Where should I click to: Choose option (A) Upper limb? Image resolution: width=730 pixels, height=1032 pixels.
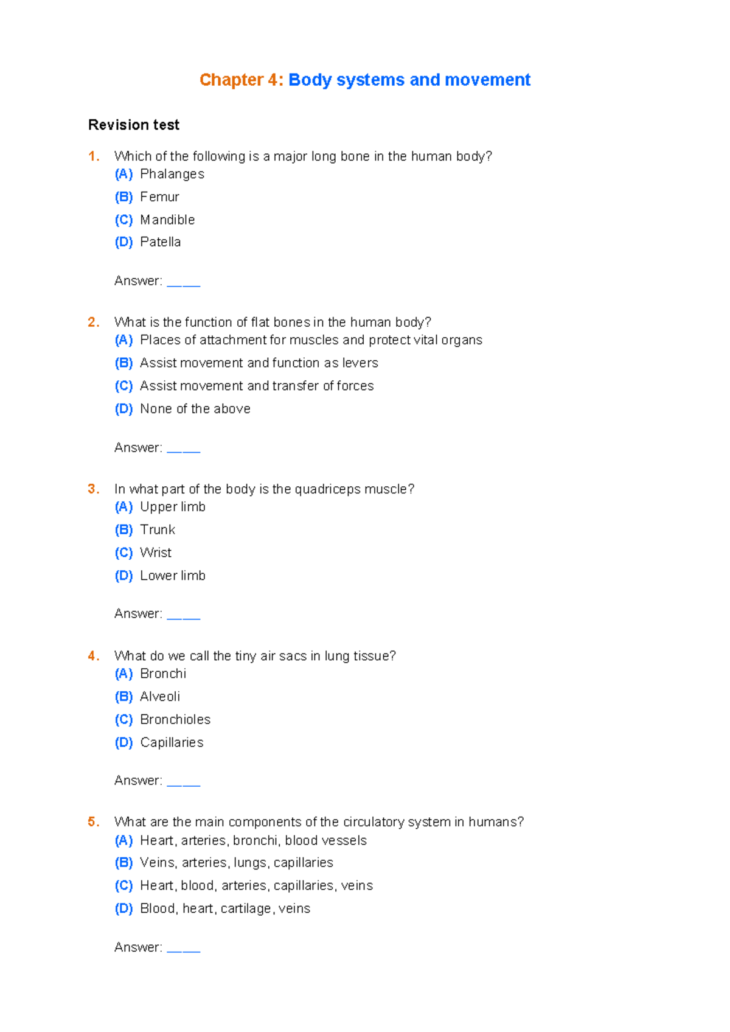(160, 507)
